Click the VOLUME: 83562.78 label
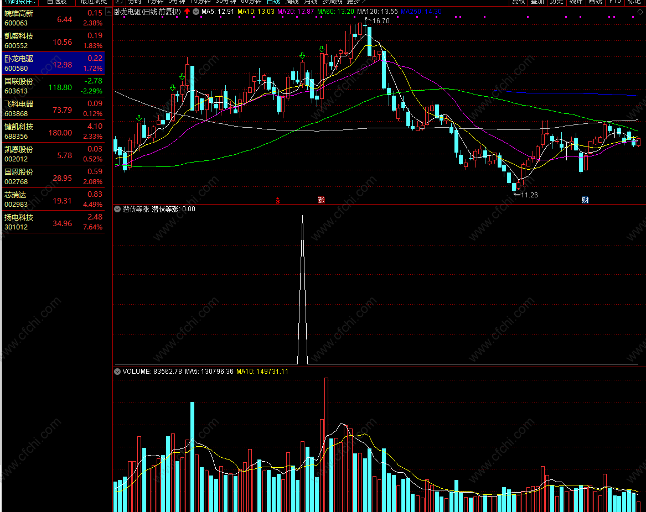This screenshot has height=512, width=646. pyautogui.click(x=152, y=371)
